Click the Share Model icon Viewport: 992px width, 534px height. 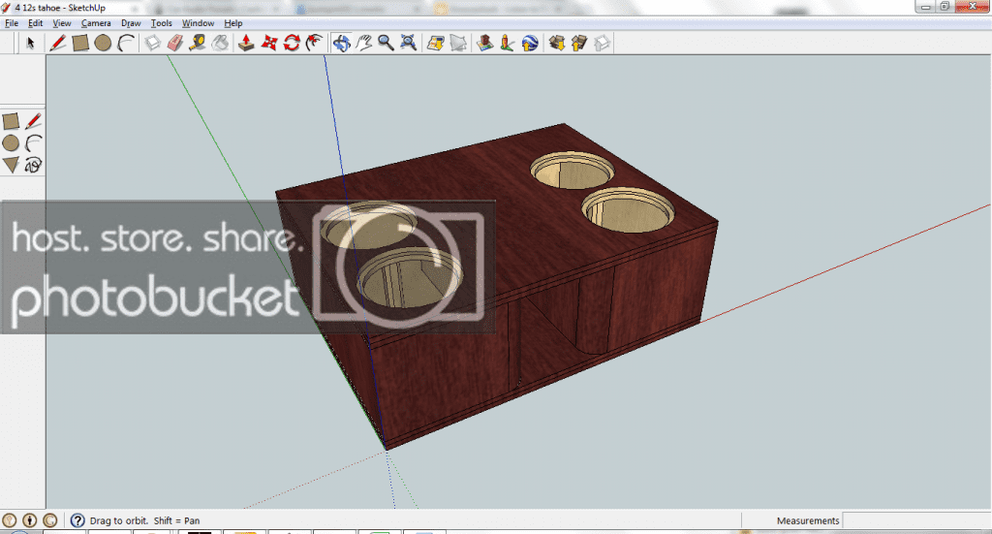click(x=579, y=43)
